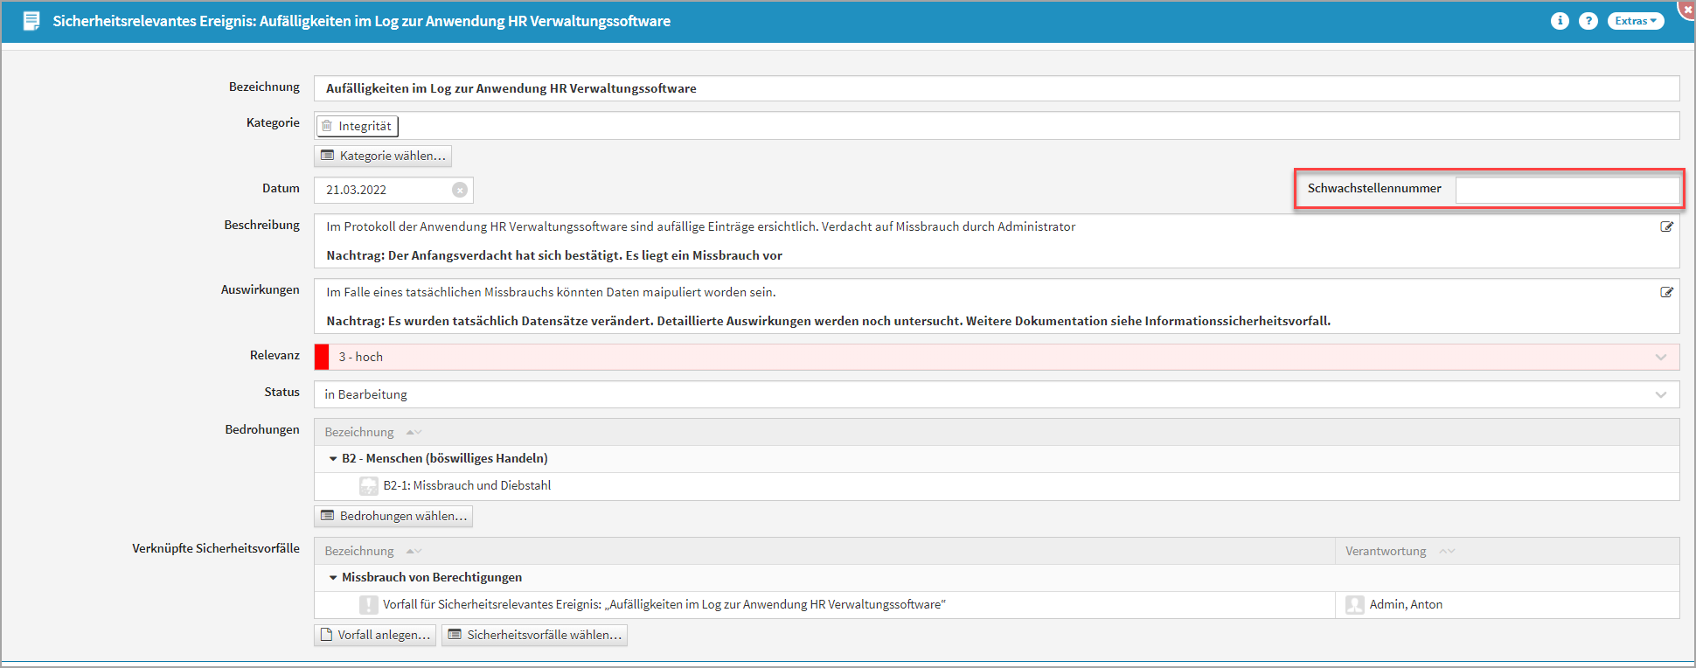Image resolution: width=1696 pixels, height=668 pixels.
Task: Click the red Relevanz color indicator
Action: tap(322, 357)
